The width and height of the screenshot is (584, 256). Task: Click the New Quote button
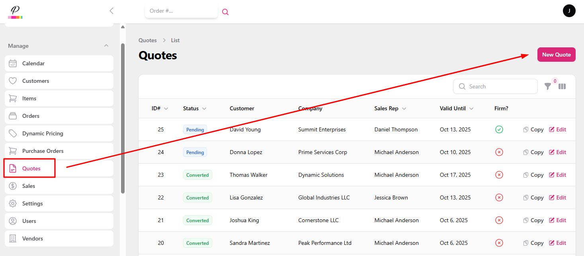[556, 55]
